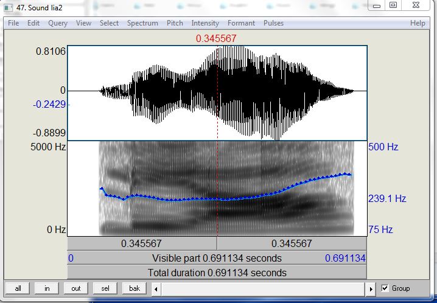437x303 pixels.
Task: Click the scrollbar left arrow
Action: 156,289
